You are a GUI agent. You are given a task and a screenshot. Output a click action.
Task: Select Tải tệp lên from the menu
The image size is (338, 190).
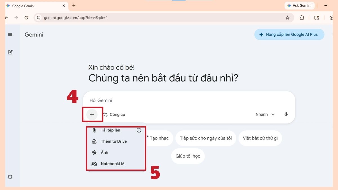point(116,130)
